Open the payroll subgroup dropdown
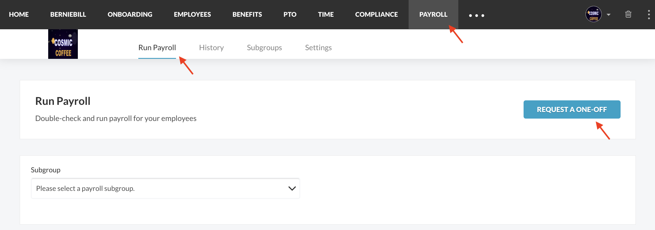The width and height of the screenshot is (655, 230). [165, 188]
